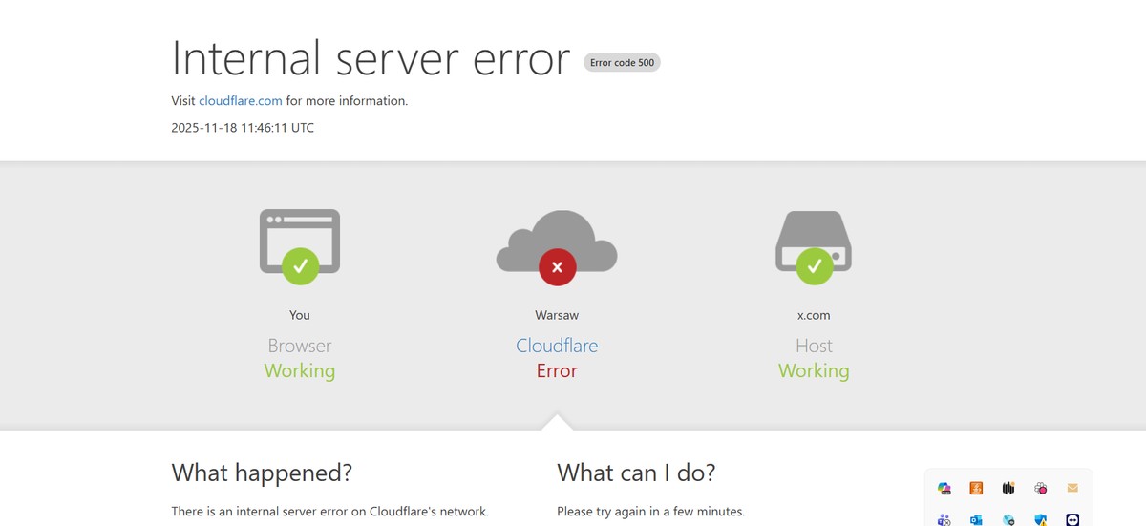Viewport: 1146px width, 526px height.
Task: Click the Internal server error heading
Action: [x=371, y=57]
